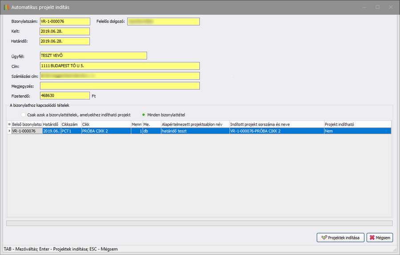Click the row indicator arrow for VR-1-000076

[9, 131]
